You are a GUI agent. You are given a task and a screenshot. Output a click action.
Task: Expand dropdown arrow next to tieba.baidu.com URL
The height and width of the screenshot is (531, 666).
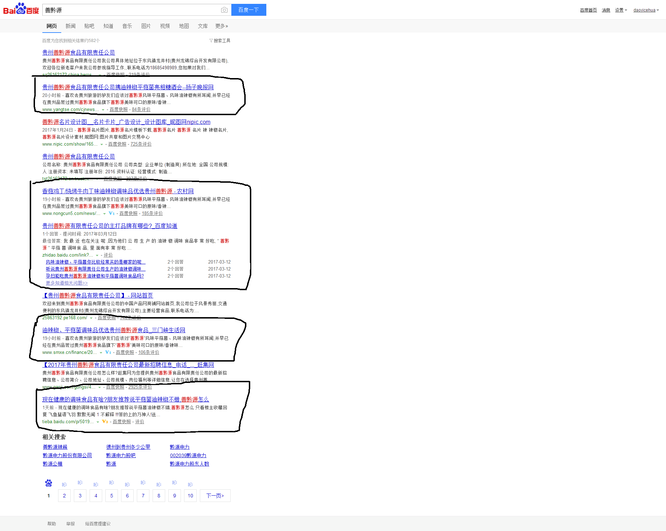(98, 422)
